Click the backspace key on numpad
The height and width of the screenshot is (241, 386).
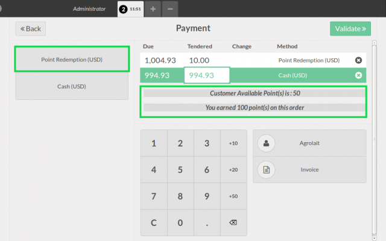pyautogui.click(x=233, y=222)
